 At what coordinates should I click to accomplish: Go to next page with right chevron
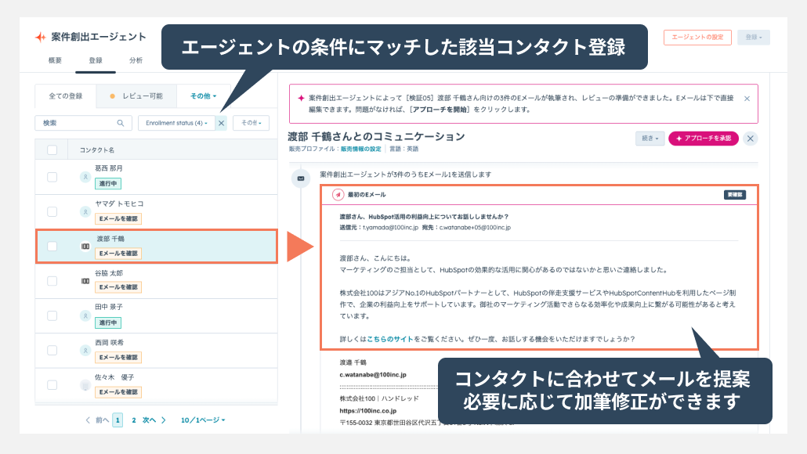[x=163, y=420]
